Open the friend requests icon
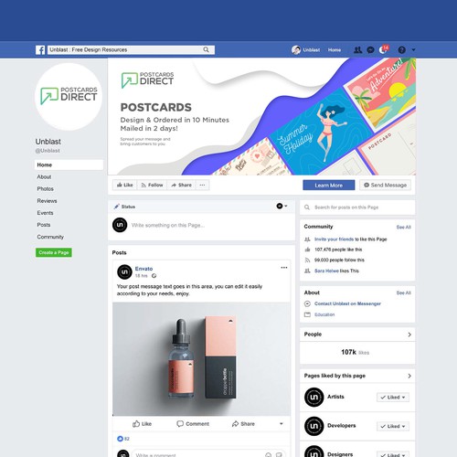The image size is (457, 457). pos(357,50)
